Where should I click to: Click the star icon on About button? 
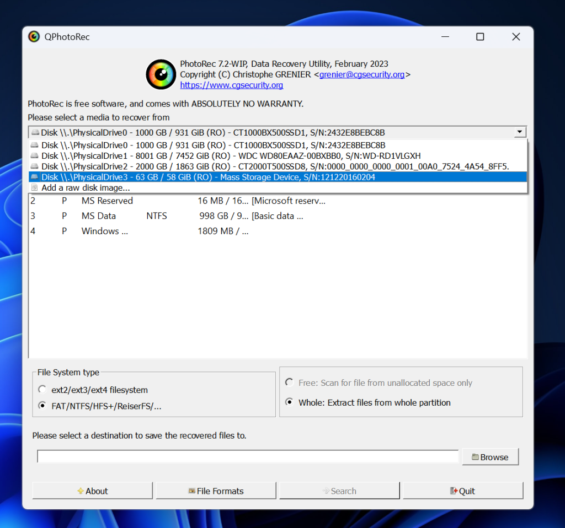(81, 491)
